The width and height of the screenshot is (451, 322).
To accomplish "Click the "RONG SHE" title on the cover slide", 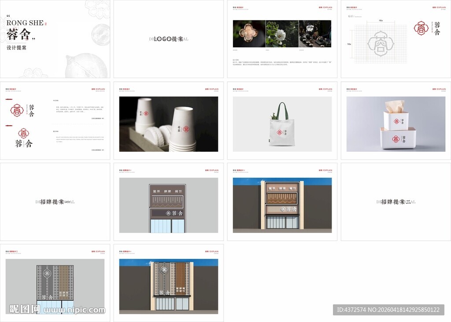I will [x=25, y=23].
